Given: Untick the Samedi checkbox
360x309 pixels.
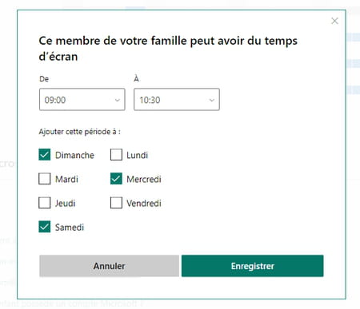Looking at the screenshot, I should (45, 227).
